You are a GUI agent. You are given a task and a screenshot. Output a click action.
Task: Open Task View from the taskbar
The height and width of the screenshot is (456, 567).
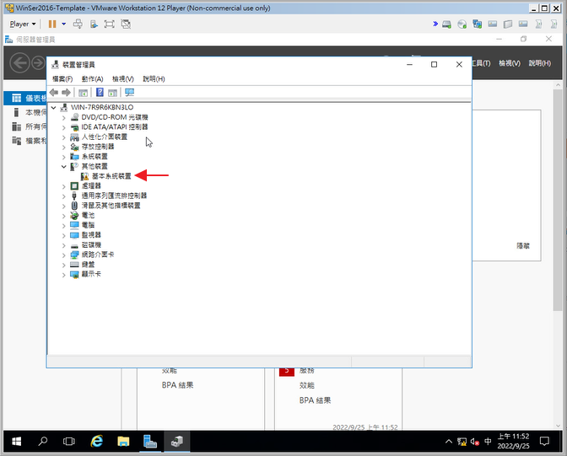pos(68,441)
